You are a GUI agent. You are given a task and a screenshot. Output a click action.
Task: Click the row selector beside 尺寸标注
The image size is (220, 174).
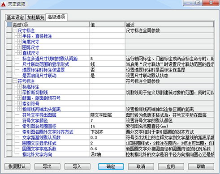(x=9, y=30)
